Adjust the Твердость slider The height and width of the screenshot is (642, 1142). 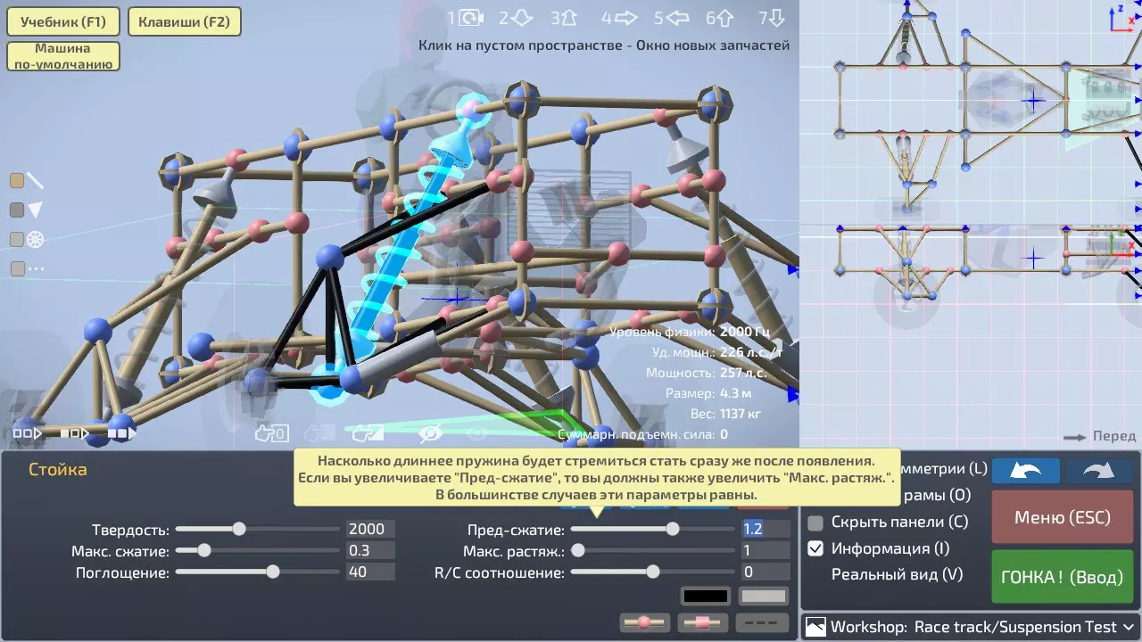[256, 529]
